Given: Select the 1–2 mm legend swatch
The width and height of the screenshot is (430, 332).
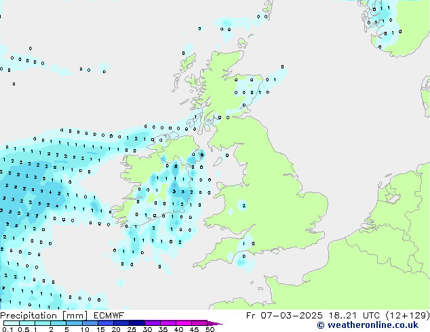Looking at the screenshot, I should click(x=43, y=323).
